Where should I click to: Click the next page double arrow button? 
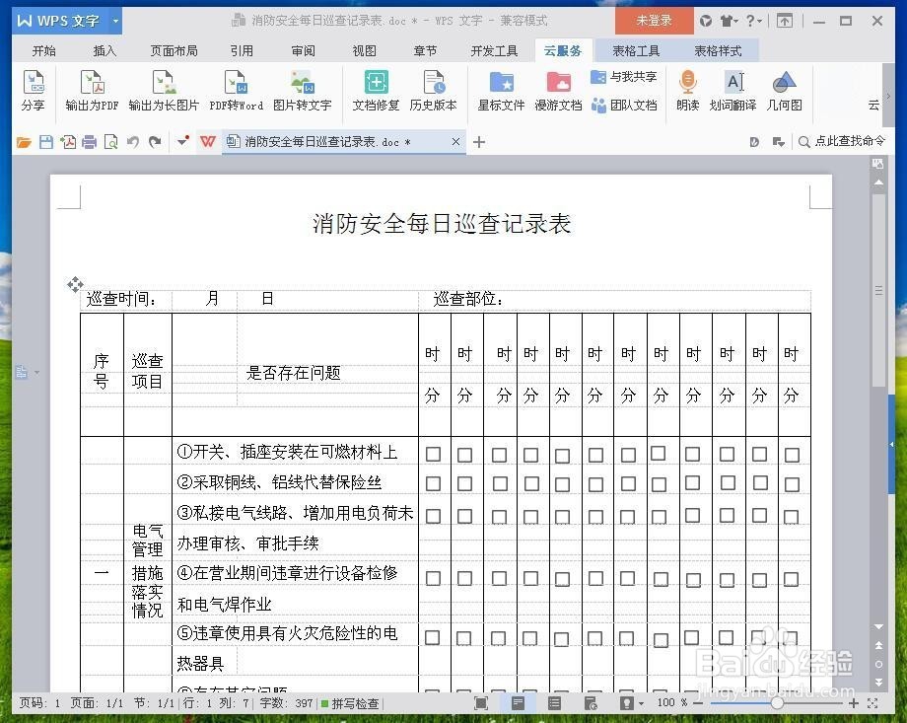point(878,683)
